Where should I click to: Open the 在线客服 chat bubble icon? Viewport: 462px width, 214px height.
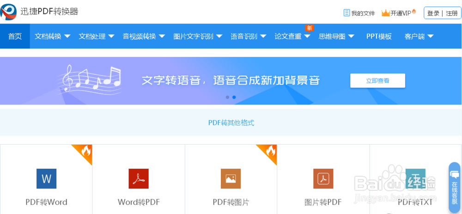[x=454, y=174]
